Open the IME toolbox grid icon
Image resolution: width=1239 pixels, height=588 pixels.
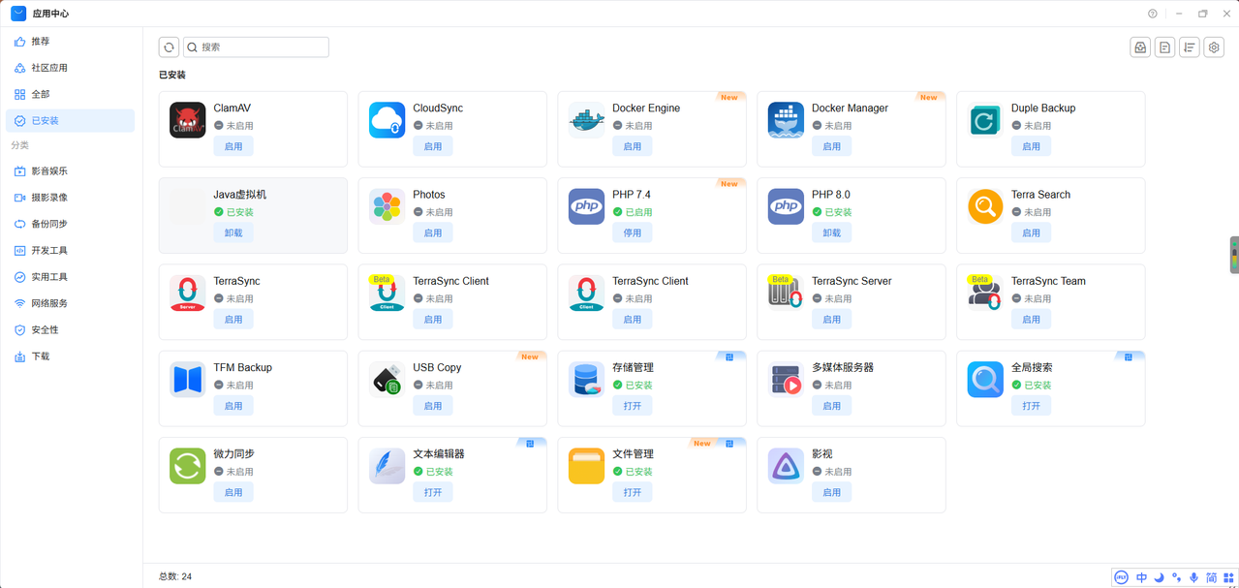[x=1228, y=577]
